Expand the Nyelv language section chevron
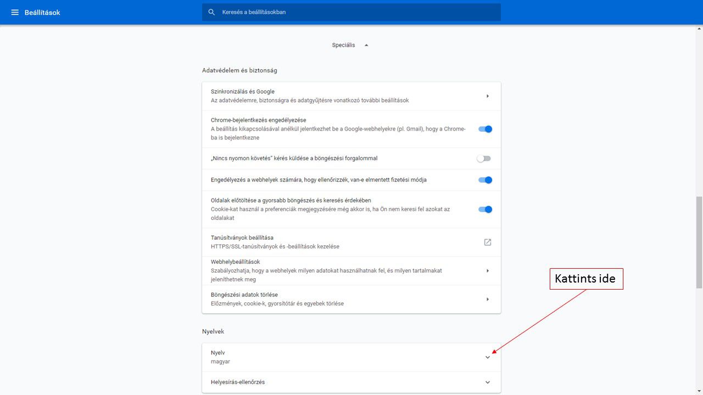This screenshot has height=395, width=703. click(487, 357)
